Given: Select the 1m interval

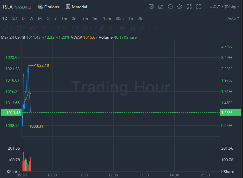Looking at the screenshot, I should 64,19.
